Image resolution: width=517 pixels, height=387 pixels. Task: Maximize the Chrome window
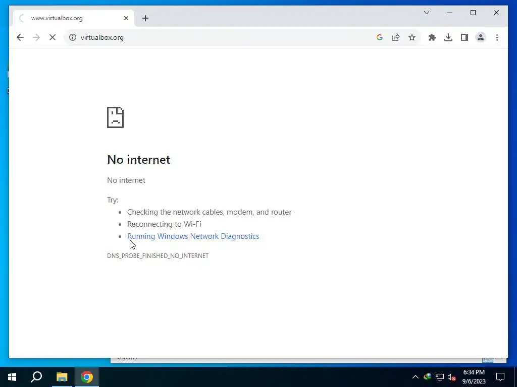473,13
